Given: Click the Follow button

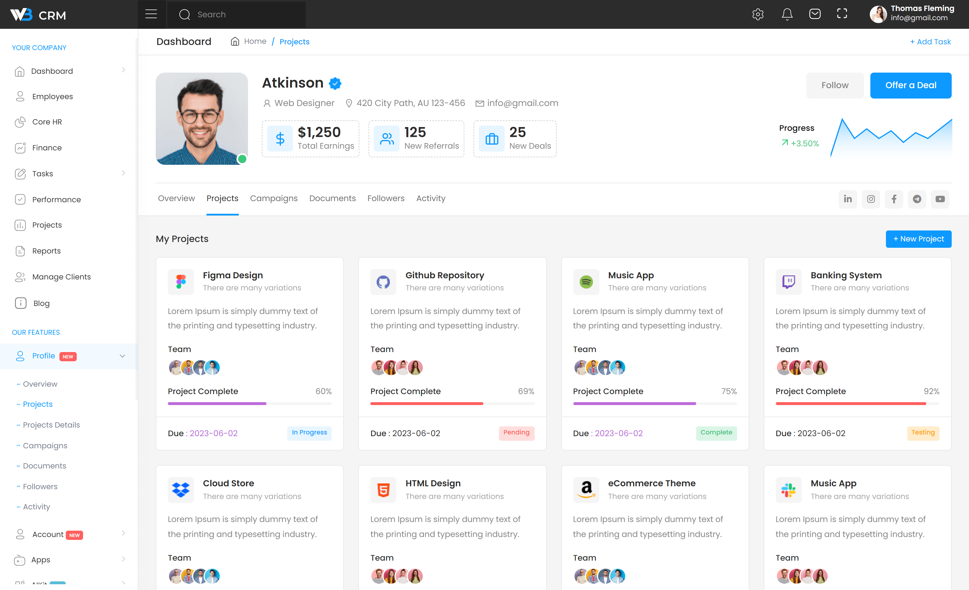Looking at the screenshot, I should click(835, 85).
